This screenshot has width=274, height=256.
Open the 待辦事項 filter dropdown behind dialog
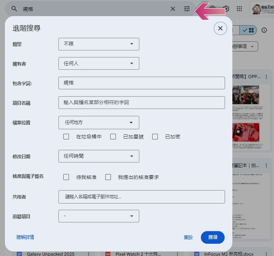click(x=245, y=46)
